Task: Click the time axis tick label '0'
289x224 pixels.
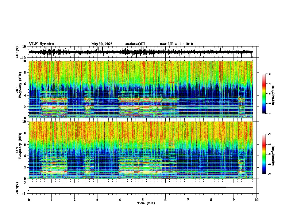Action: [x=29, y=200]
